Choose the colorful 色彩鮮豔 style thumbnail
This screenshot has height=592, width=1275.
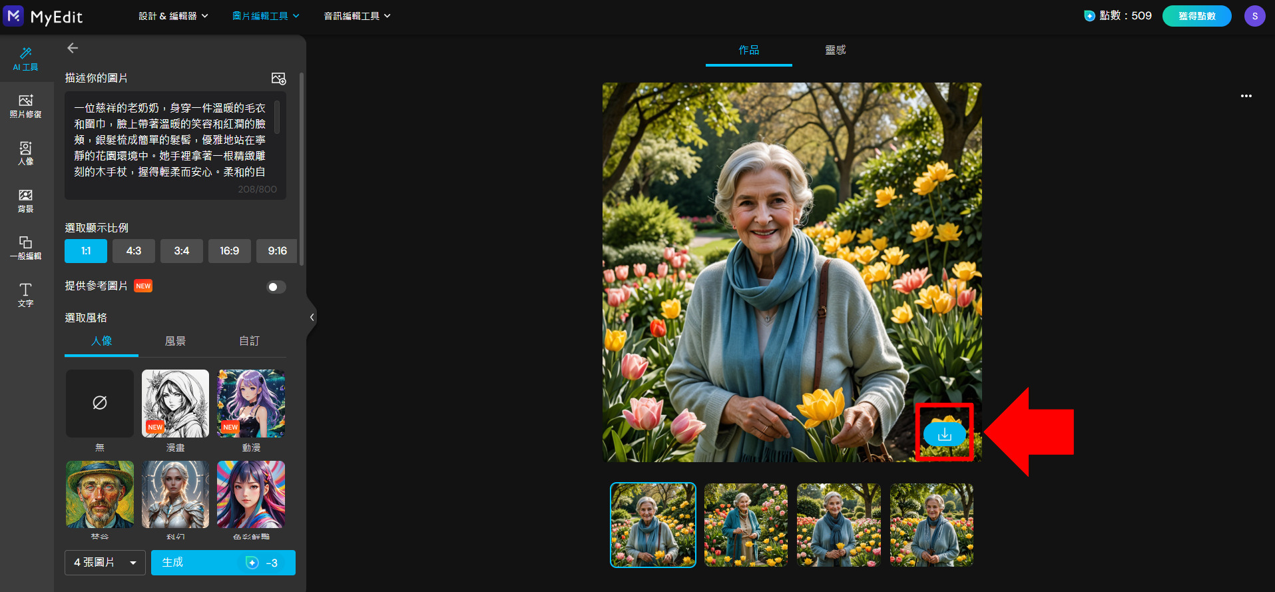tap(251, 495)
